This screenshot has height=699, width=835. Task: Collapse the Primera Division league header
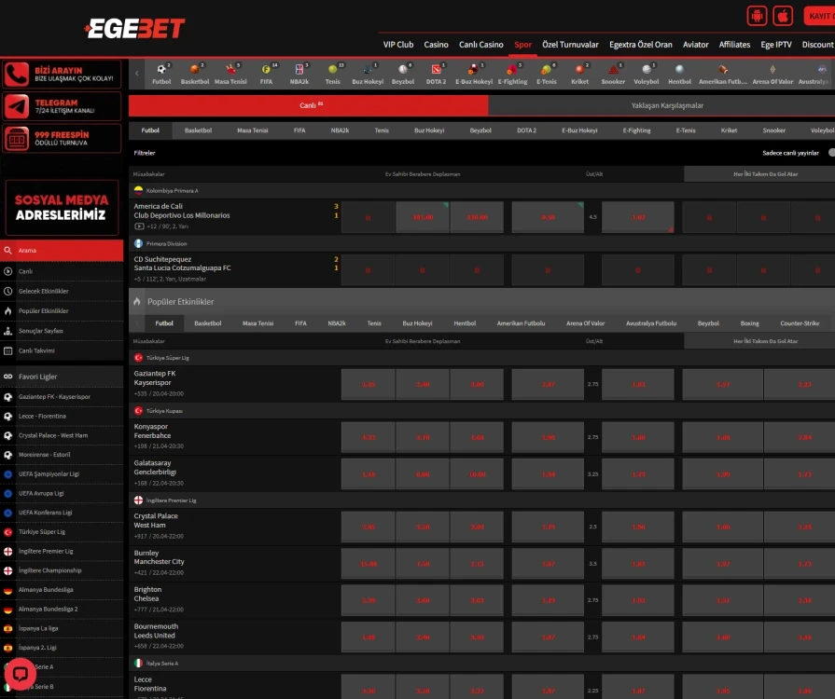482,243
